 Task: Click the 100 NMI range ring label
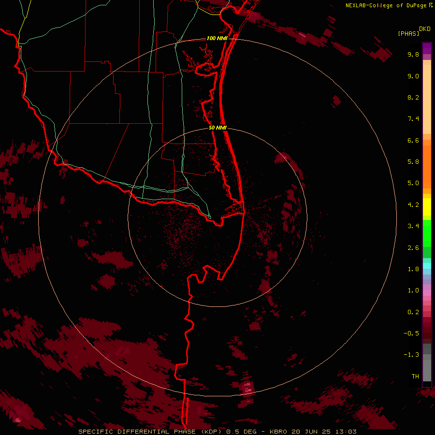coord(217,38)
